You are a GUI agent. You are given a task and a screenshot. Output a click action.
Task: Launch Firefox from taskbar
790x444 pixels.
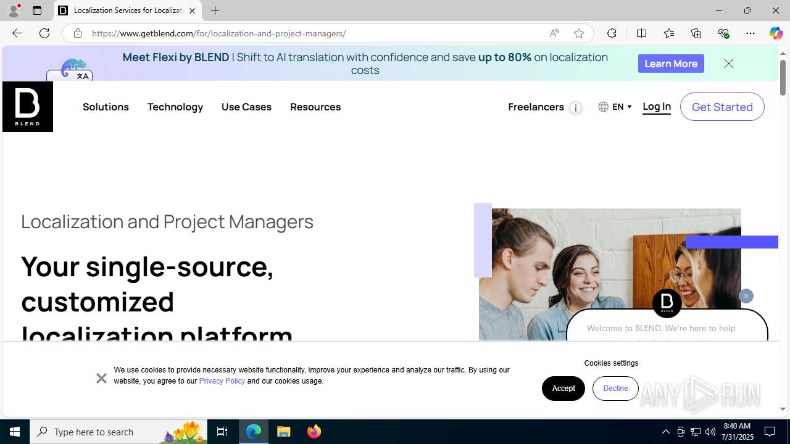point(314,432)
